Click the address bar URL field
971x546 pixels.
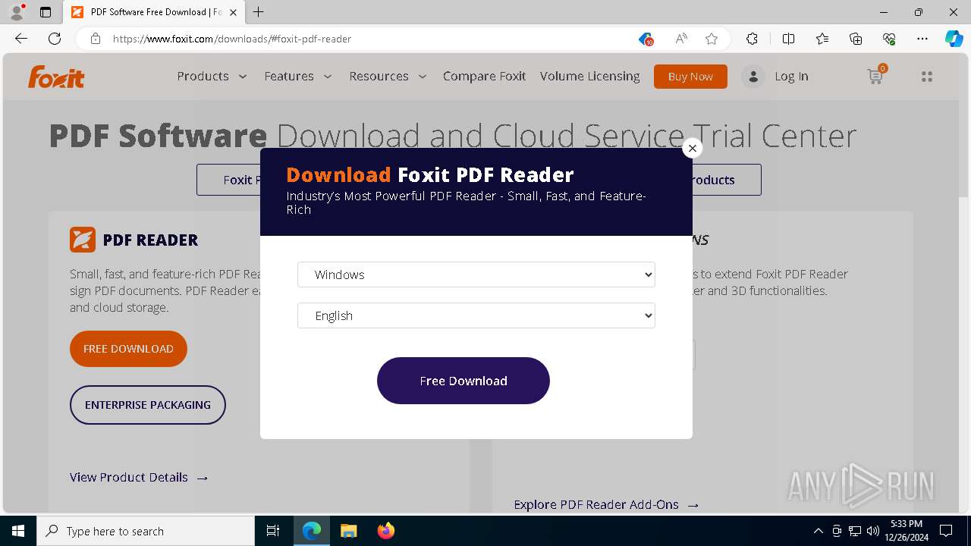[x=372, y=39]
